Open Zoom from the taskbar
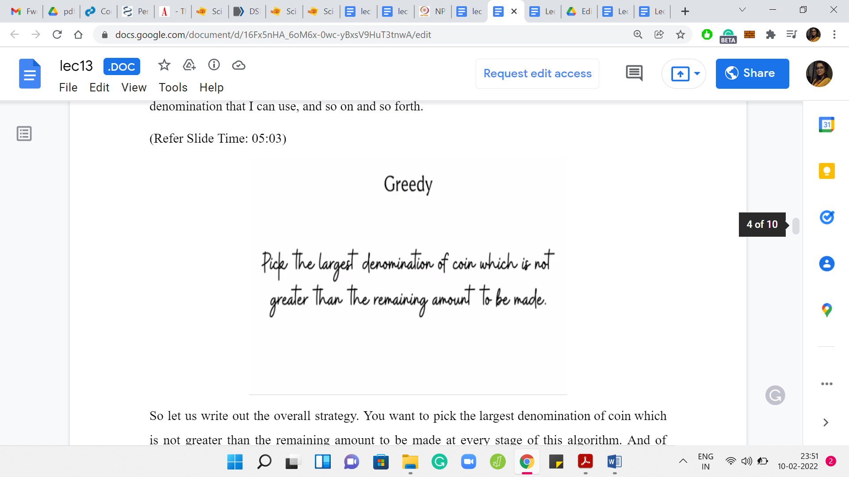This screenshot has height=477, width=849. (x=468, y=462)
